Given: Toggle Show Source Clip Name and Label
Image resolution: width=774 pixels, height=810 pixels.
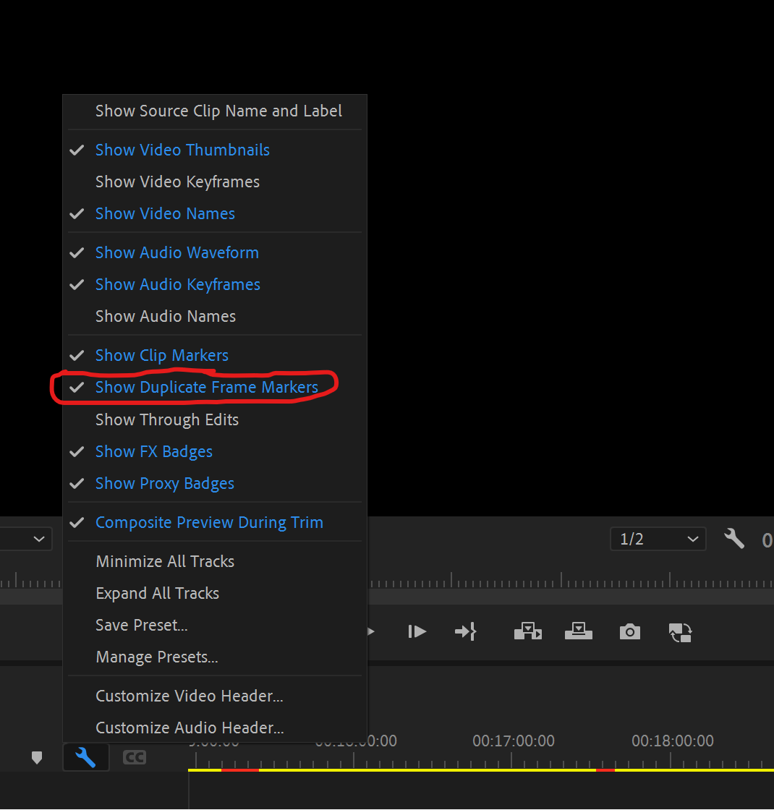Looking at the screenshot, I should [x=215, y=111].
